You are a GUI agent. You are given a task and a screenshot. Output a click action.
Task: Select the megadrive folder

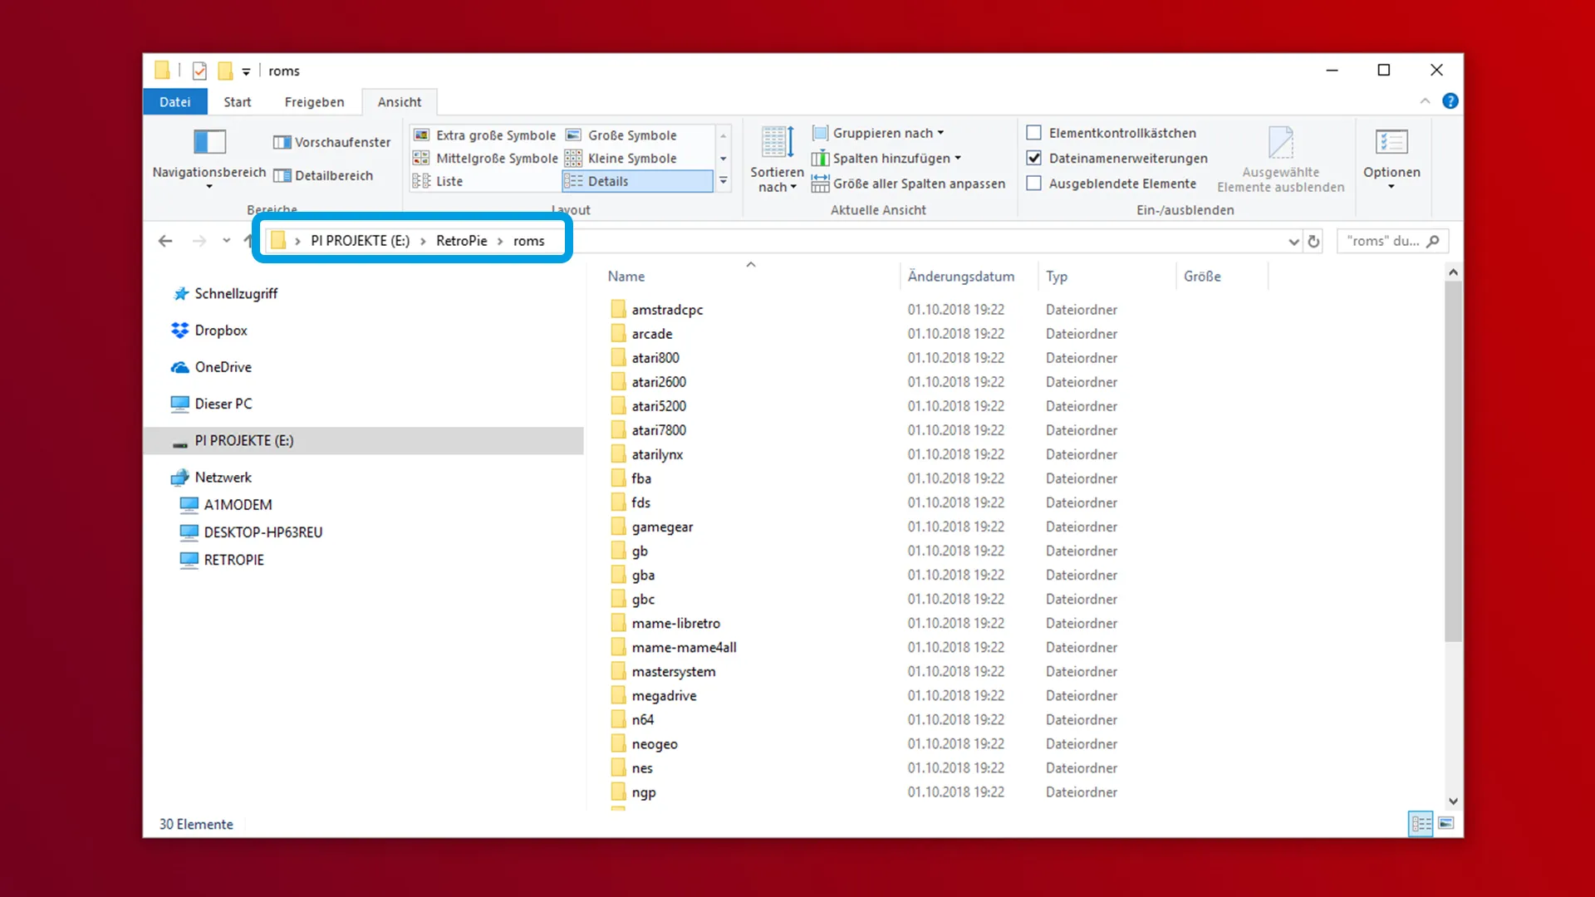664,695
